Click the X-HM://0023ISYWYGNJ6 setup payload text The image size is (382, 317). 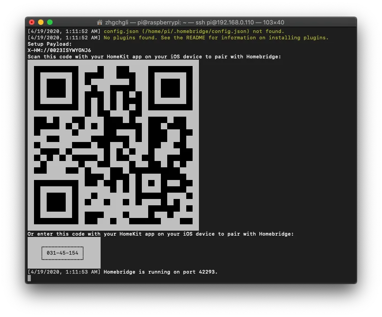pyautogui.click(x=59, y=50)
